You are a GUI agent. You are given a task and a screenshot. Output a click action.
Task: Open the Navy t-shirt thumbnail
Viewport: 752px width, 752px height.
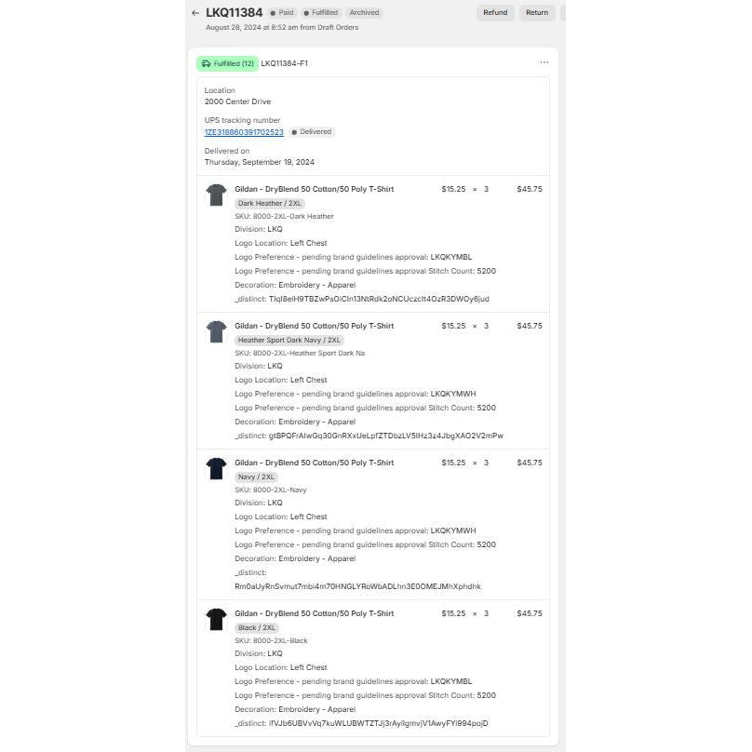(x=216, y=468)
